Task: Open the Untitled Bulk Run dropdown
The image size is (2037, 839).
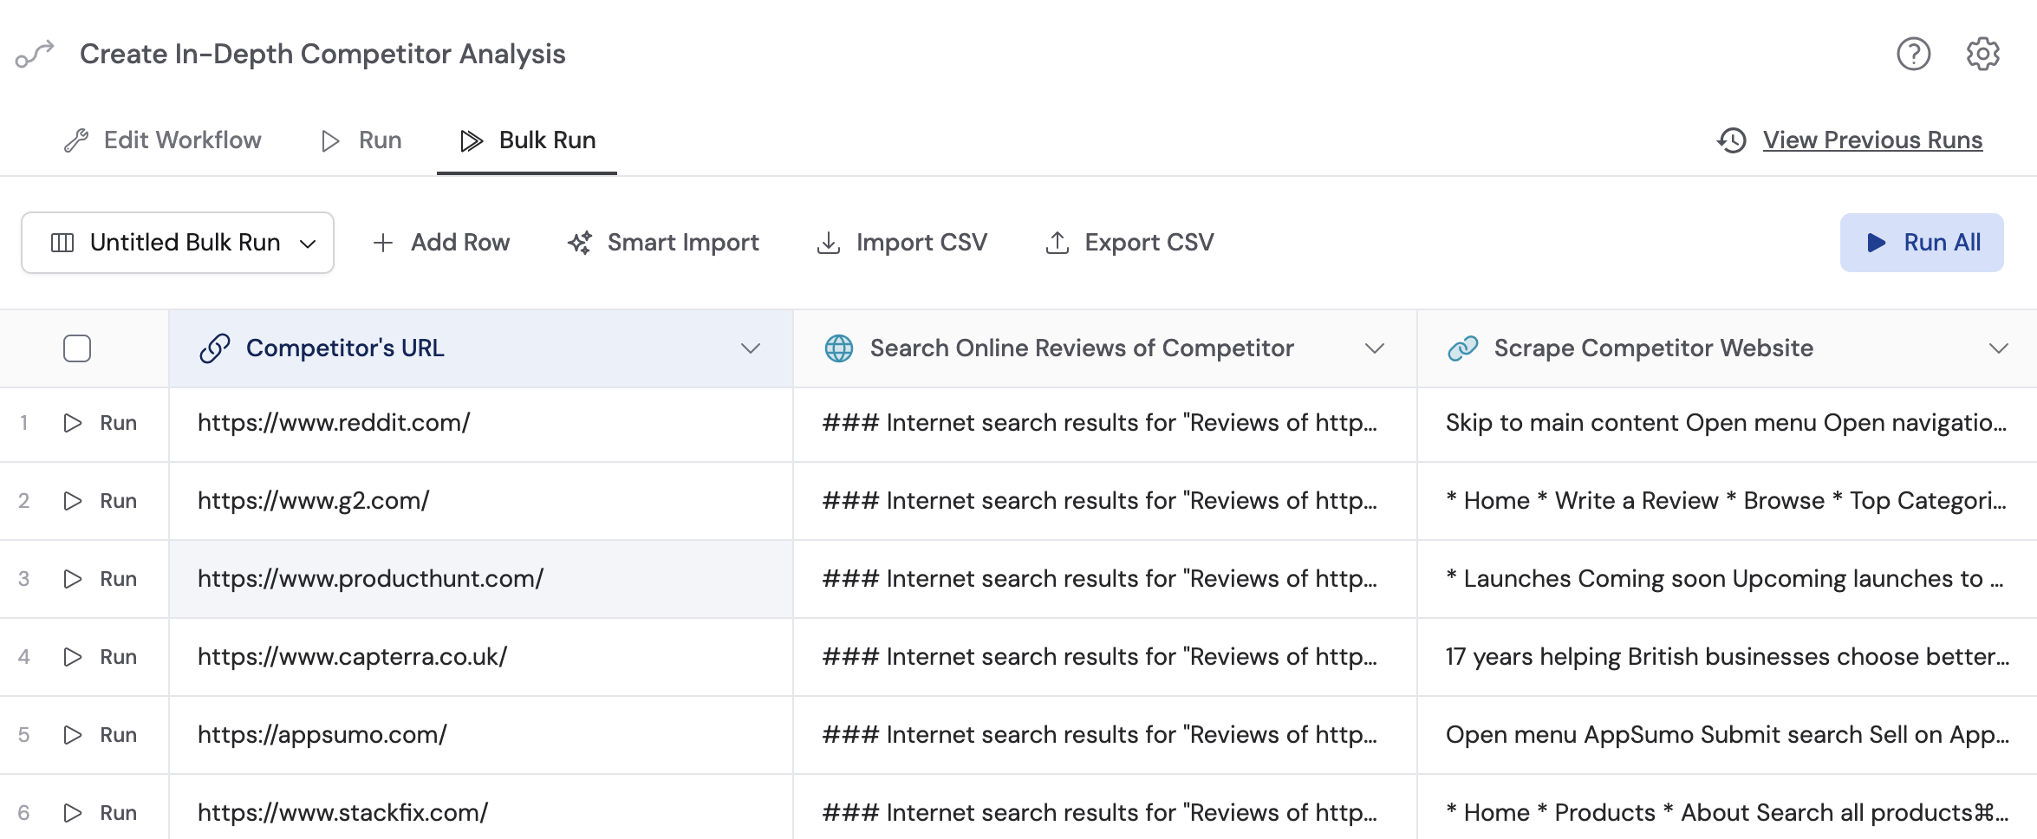Action: (x=178, y=243)
